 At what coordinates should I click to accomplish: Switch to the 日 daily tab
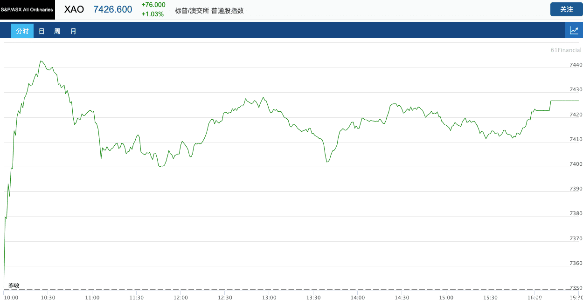coord(42,31)
